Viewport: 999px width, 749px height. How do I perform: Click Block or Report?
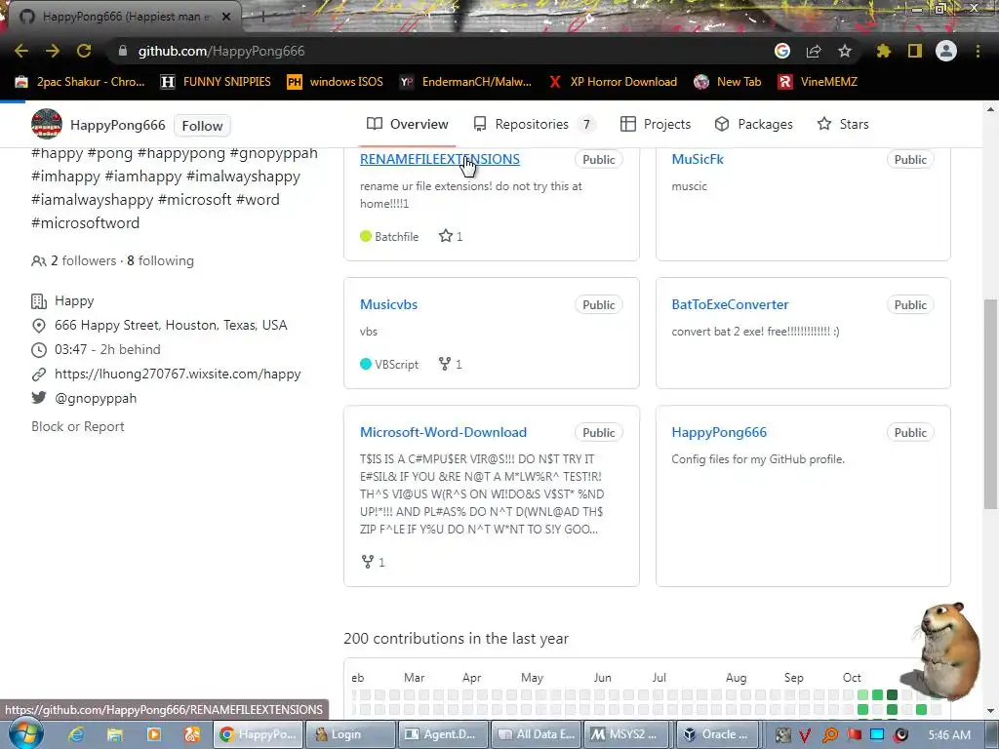[x=78, y=427]
